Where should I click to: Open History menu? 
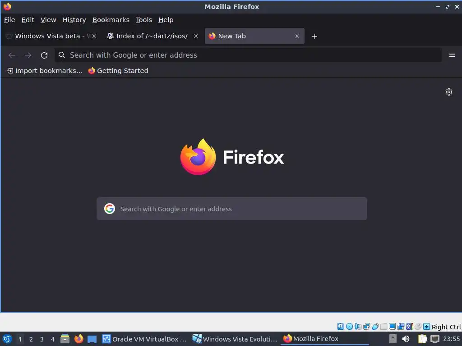click(x=74, y=20)
